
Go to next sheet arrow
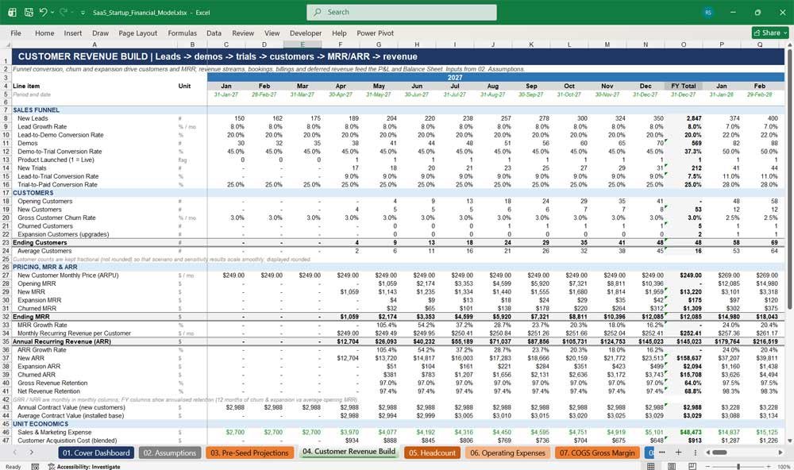(32, 453)
